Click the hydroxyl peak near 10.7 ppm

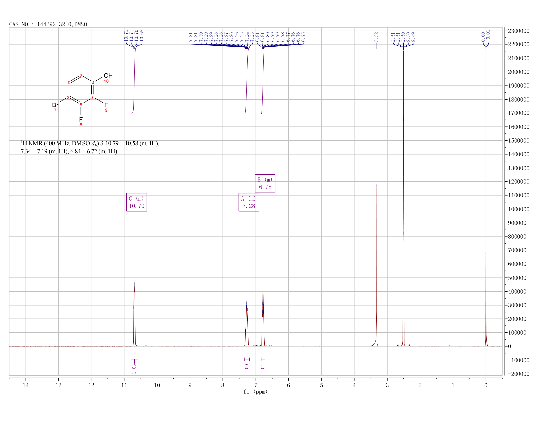(x=134, y=312)
